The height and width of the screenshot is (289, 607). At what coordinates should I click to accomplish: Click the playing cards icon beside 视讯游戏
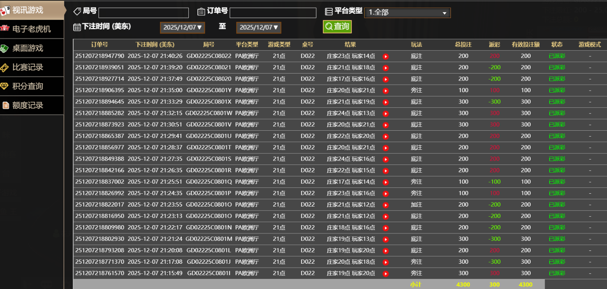tap(5, 11)
